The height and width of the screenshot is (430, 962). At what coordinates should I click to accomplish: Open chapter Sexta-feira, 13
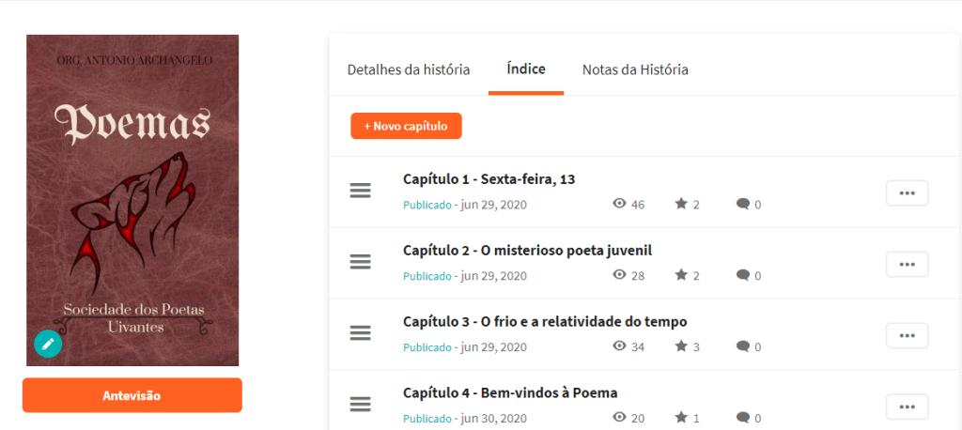(489, 178)
